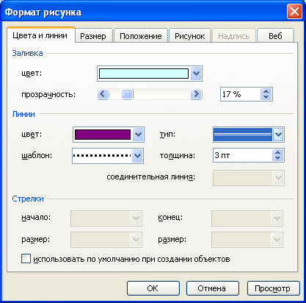Open the line color dropdown
The height and width of the screenshot is (303, 306).
pos(138,135)
